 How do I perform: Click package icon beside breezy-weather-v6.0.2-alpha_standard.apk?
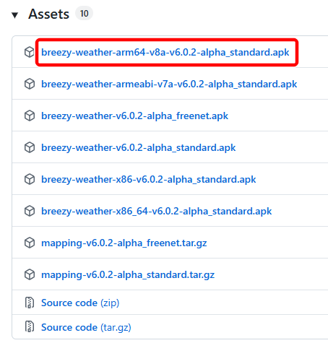(x=30, y=147)
